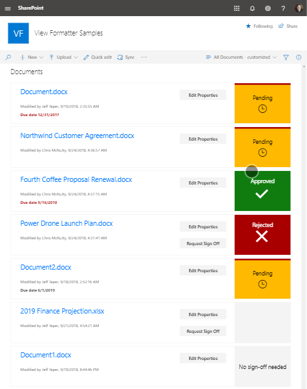Viewport: 307px width, 389px height.
Task: Edit Properties for Document1.docx
Action: 203,358
